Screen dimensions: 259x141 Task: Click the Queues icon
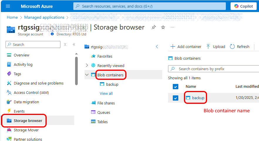click(93, 112)
